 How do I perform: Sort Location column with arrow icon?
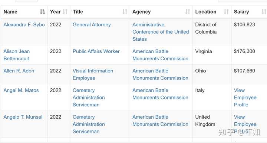click(x=226, y=11)
